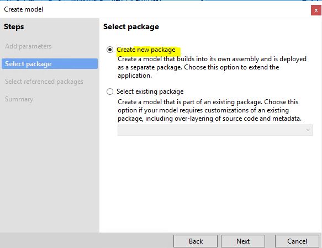322x248 pixels.
Task: Click the chevron arrow of the package dropdown
Action: click(308, 130)
